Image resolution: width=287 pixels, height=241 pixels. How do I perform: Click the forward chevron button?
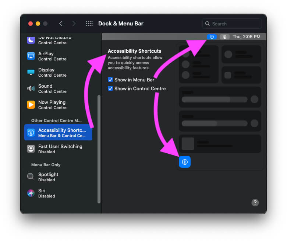[x=74, y=24]
